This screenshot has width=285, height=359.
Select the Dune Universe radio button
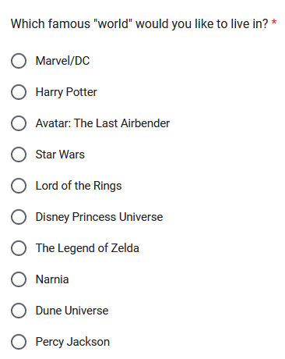[x=19, y=311]
